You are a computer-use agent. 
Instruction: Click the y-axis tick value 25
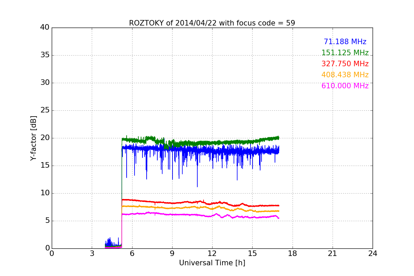coord(45,110)
